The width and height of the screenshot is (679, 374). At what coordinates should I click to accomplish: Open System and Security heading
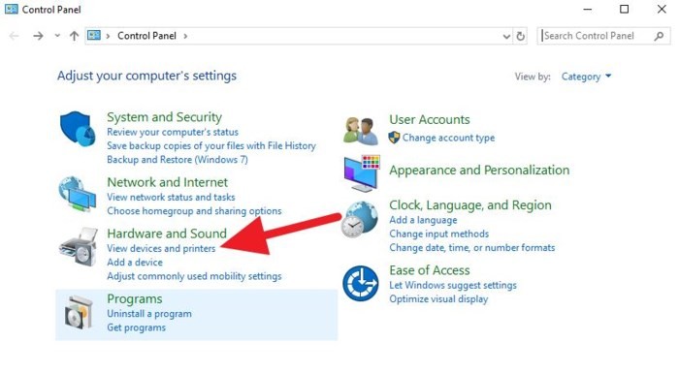pyautogui.click(x=165, y=117)
